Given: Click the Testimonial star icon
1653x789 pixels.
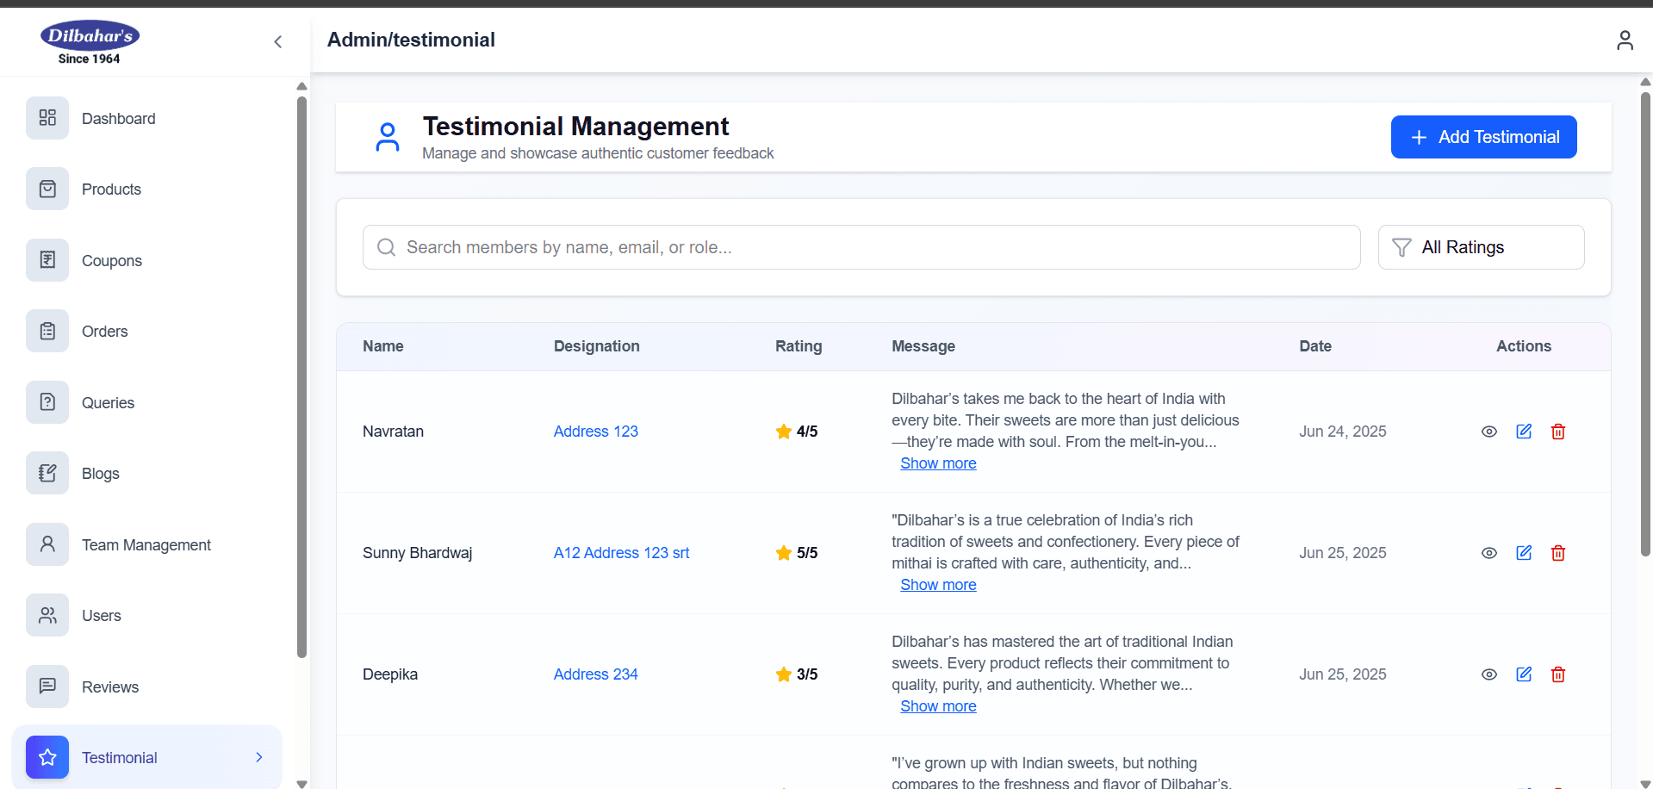Looking at the screenshot, I should (x=47, y=757).
